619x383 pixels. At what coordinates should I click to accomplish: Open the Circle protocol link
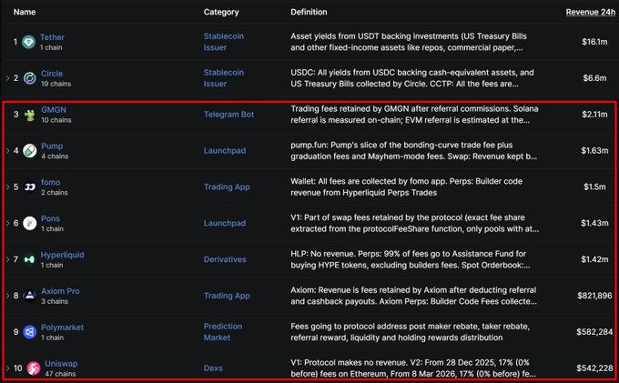tap(52, 74)
